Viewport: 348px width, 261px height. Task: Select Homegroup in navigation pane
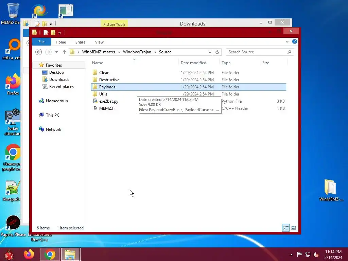coord(57,101)
